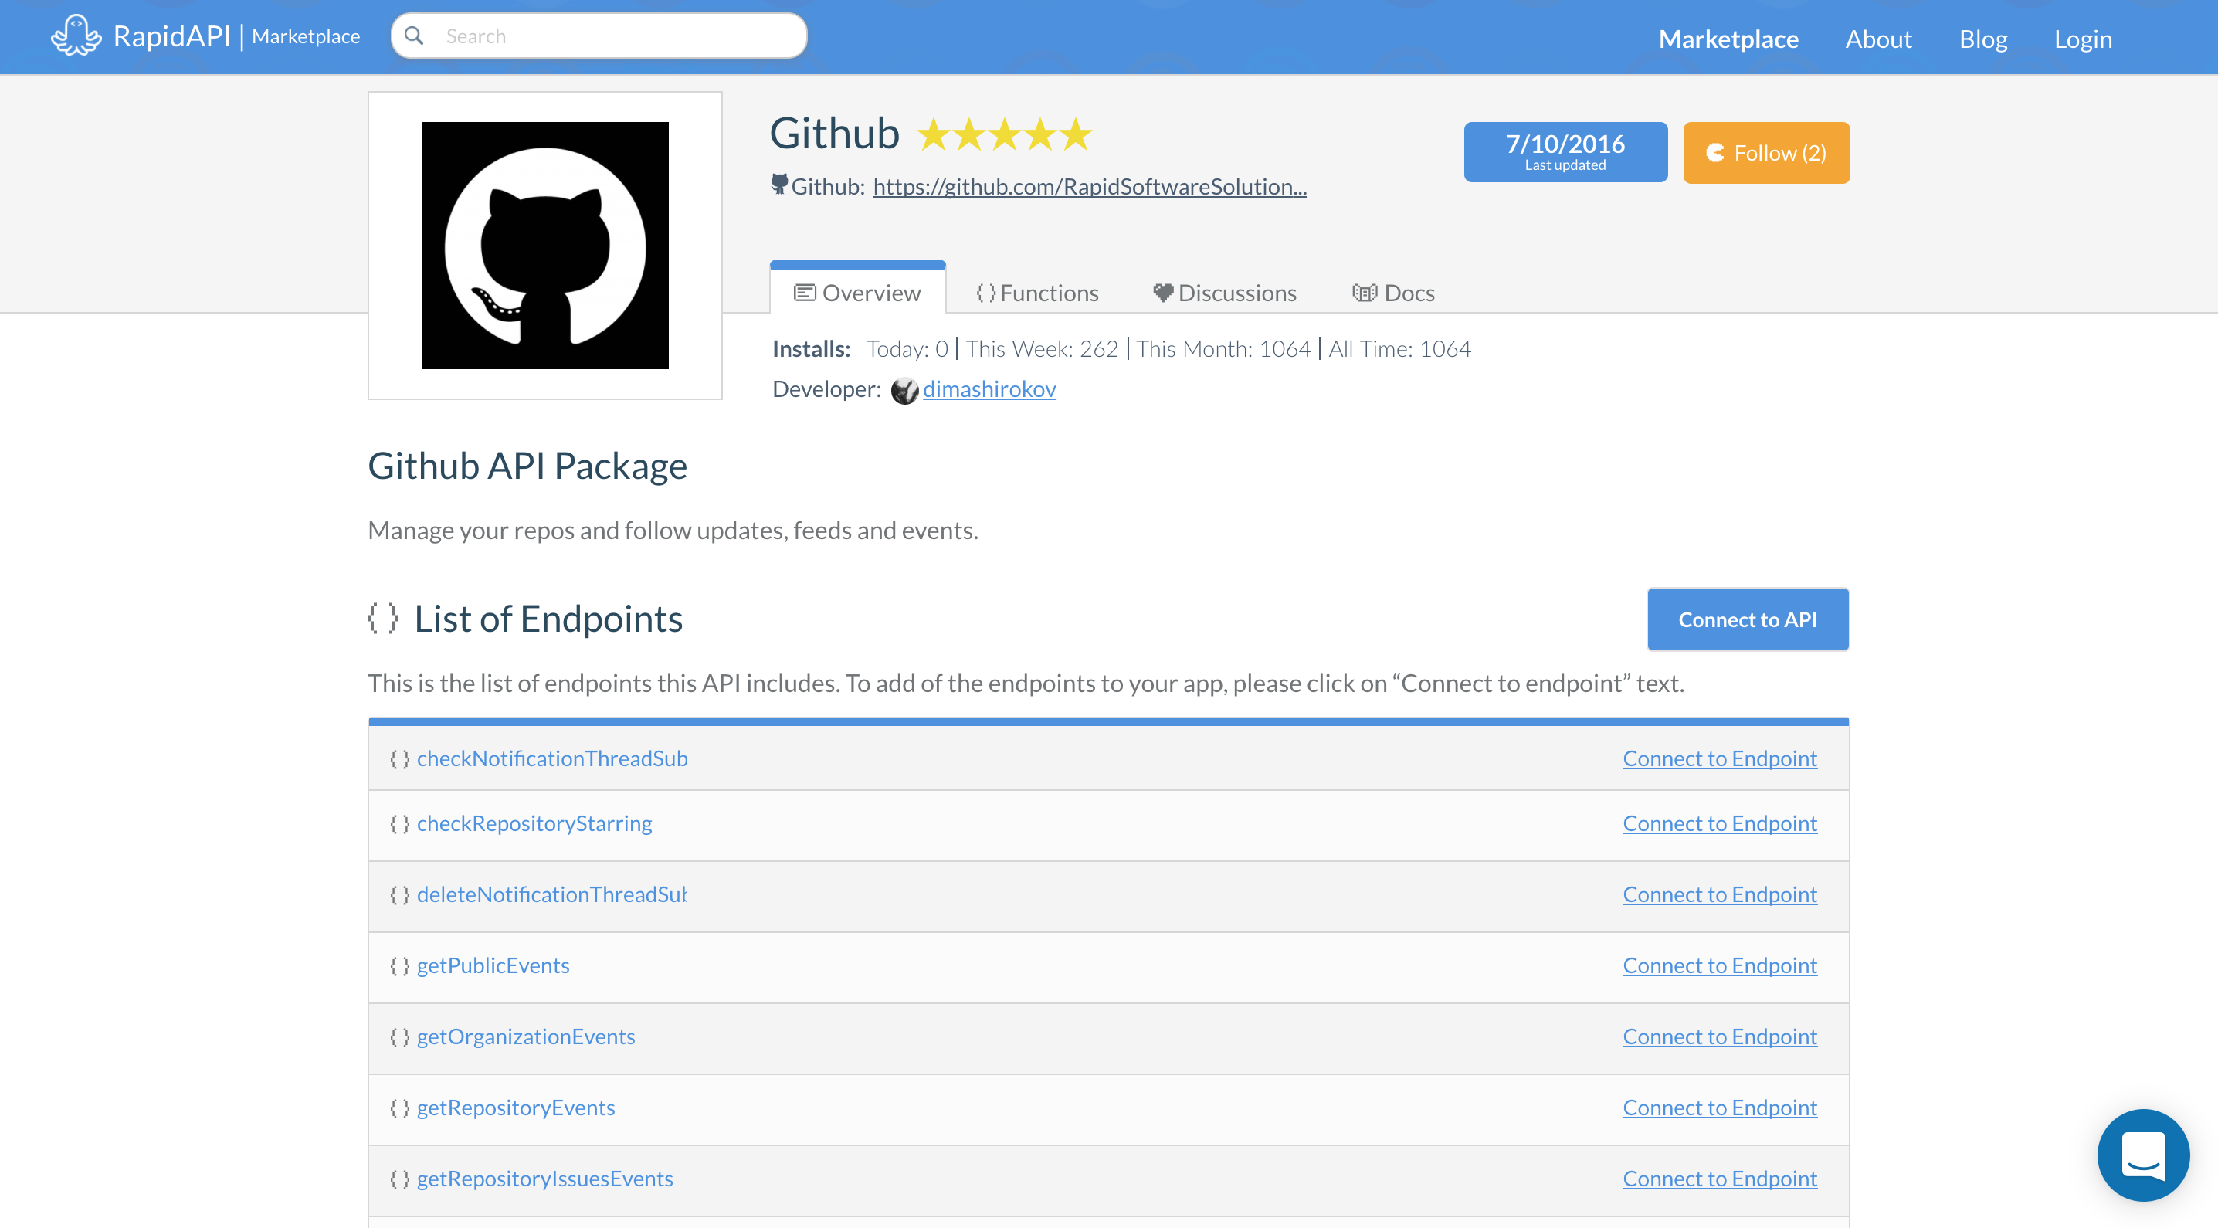2218x1228 pixels.
Task: Open the getOrganizationEvents endpoint link
Action: (x=525, y=1036)
